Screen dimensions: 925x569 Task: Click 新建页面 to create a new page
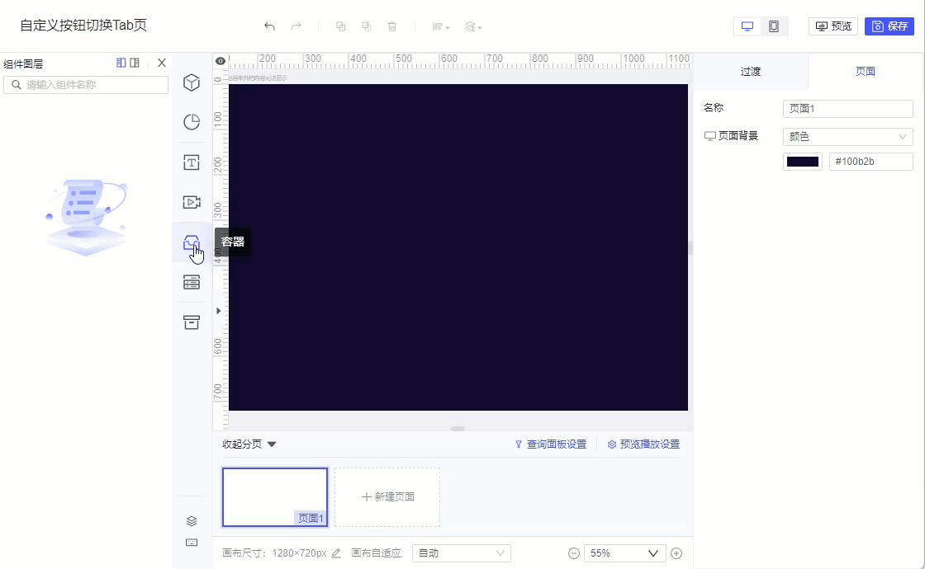pyautogui.click(x=387, y=496)
